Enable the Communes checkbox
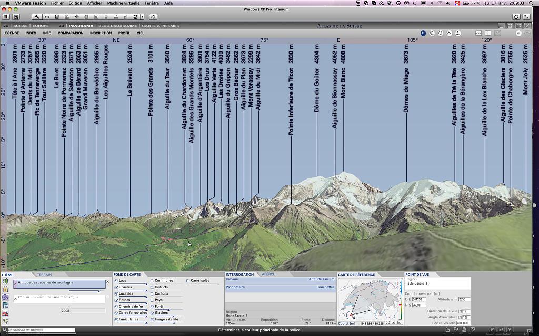The width and height of the screenshot is (539, 336). point(152,281)
